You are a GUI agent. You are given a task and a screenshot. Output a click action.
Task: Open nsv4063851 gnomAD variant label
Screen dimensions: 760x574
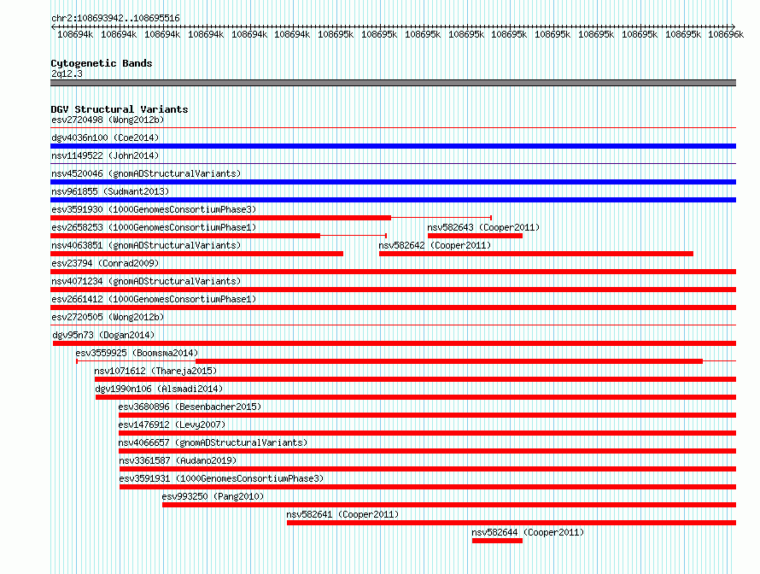click(x=146, y=245)
